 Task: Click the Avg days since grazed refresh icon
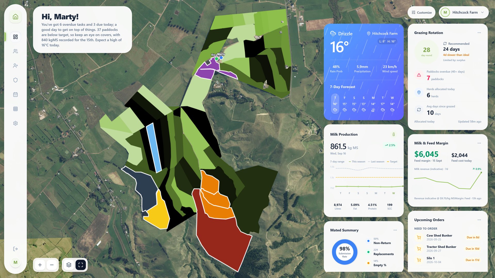[x=419, y=110]
